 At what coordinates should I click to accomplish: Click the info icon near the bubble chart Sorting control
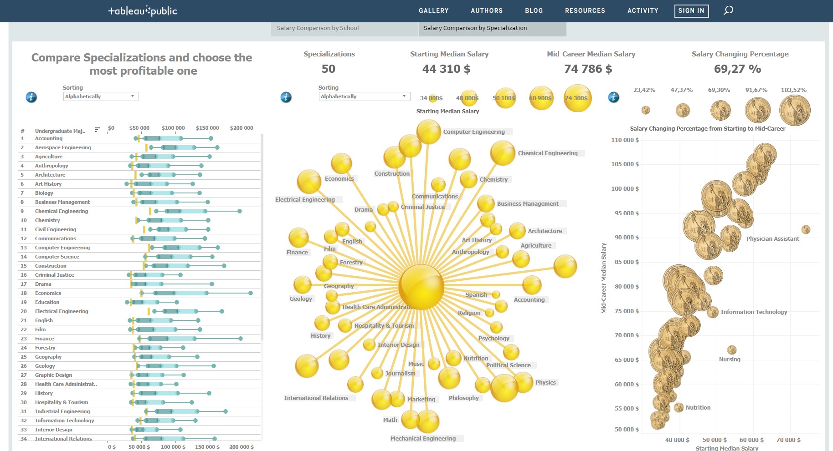286,96
